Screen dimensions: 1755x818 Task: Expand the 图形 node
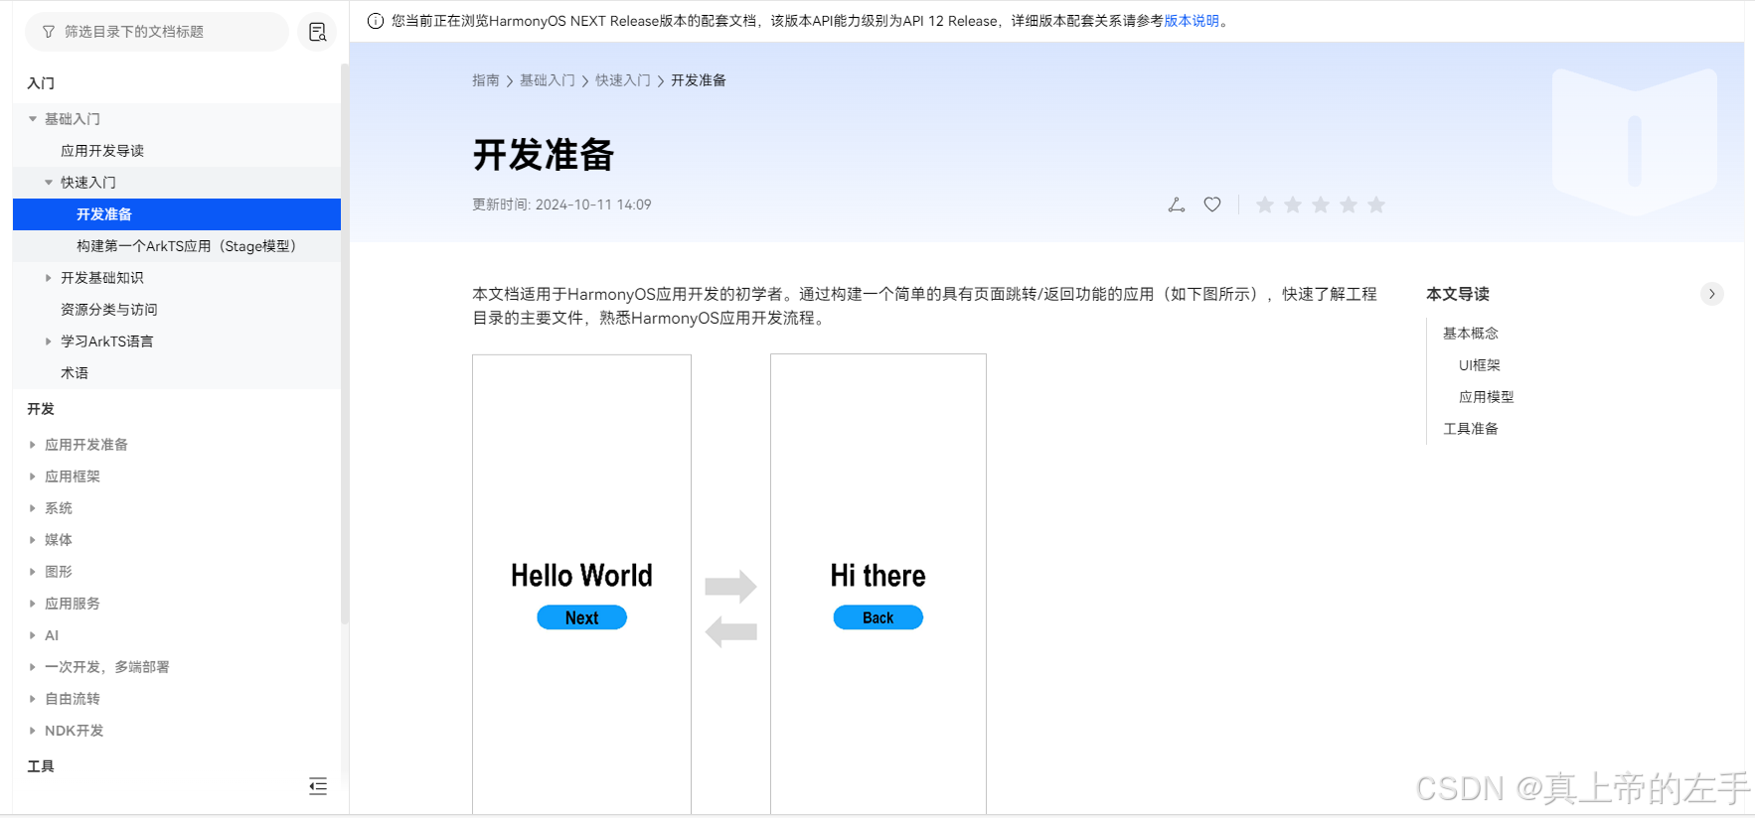click(33, 572)
